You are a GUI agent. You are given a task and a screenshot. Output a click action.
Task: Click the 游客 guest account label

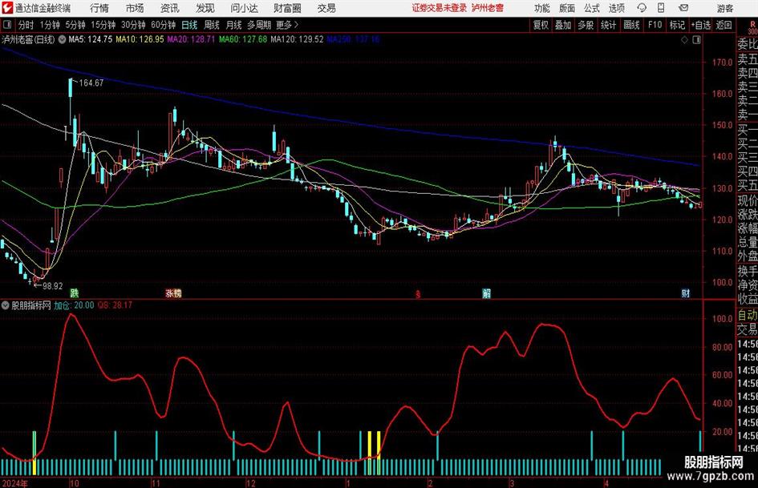(x=725, y=8)
